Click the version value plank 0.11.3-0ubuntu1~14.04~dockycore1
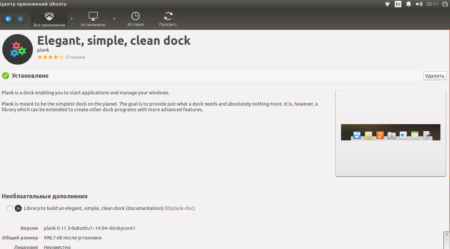The height and width of the screenshot is (249, 450). click(89, 228)
